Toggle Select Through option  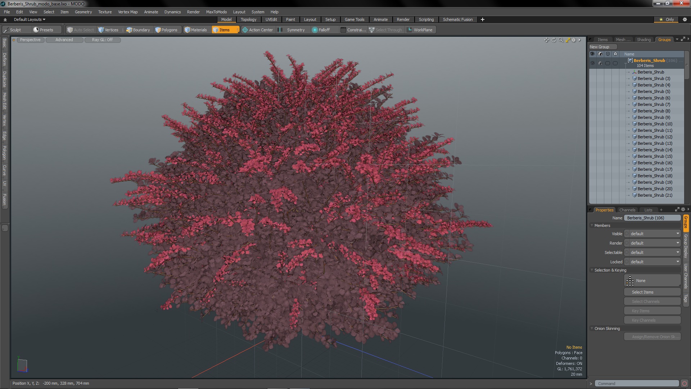pyautogui.click(x=385, y=30)
